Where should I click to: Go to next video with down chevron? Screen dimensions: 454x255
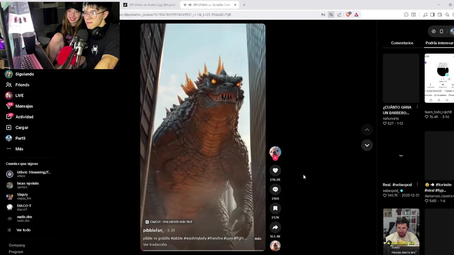click(x=367, y=145)
